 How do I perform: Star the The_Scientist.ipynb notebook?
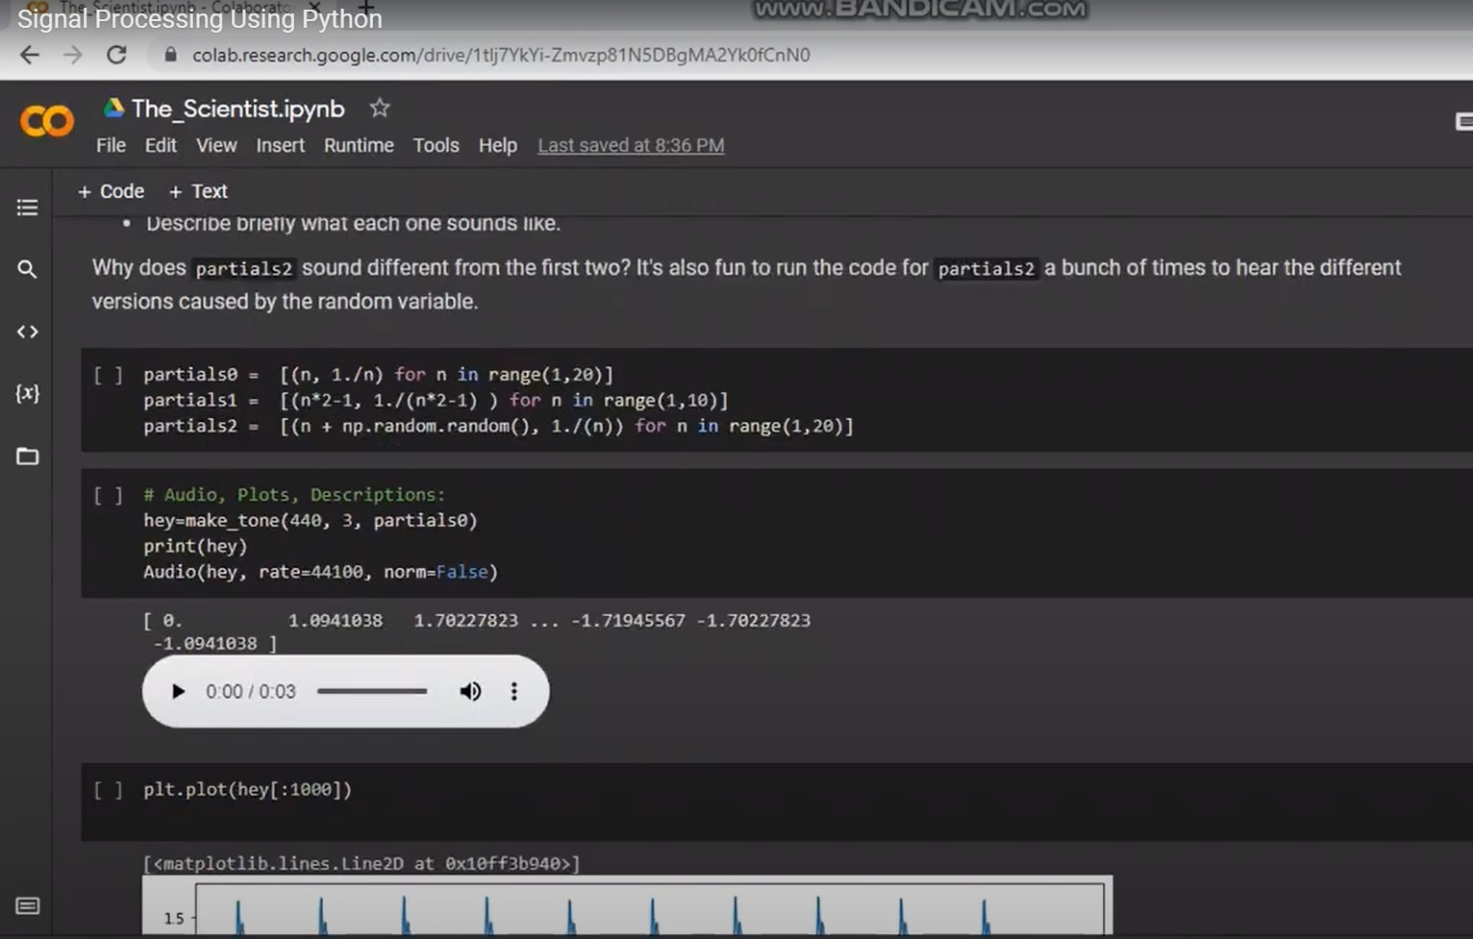380,109
